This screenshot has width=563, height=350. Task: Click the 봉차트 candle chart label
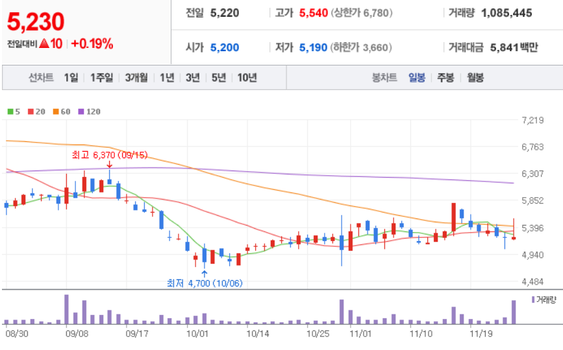[384, 77]
